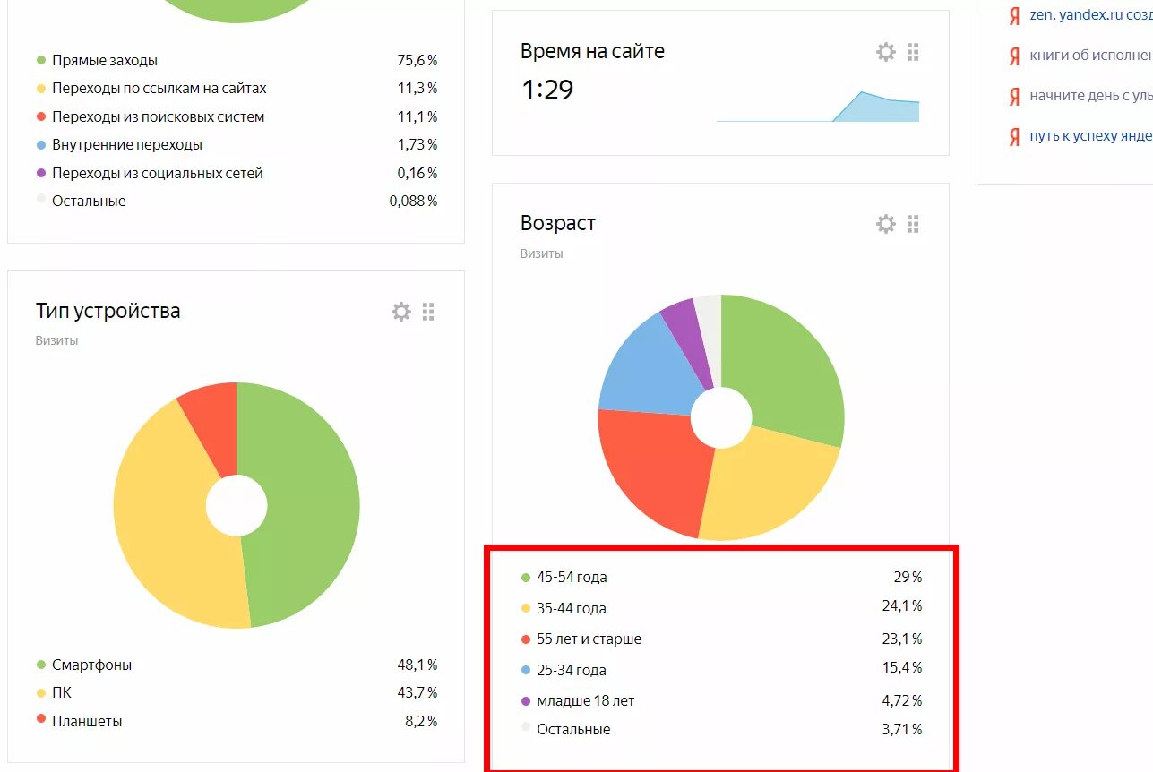The height and width of the screenshot is (772, 1153).
Task: Select Внутренние переходы legend entry
Action: coord(127,144)
